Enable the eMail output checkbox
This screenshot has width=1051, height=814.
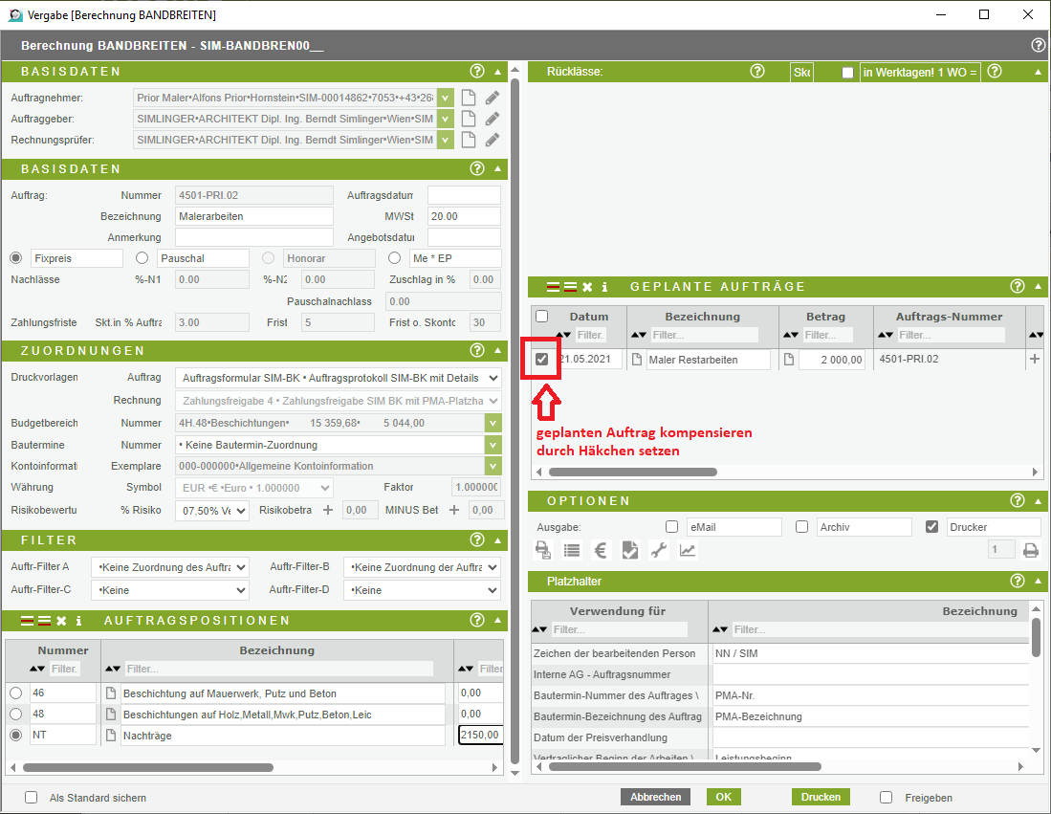pos(671,527)
